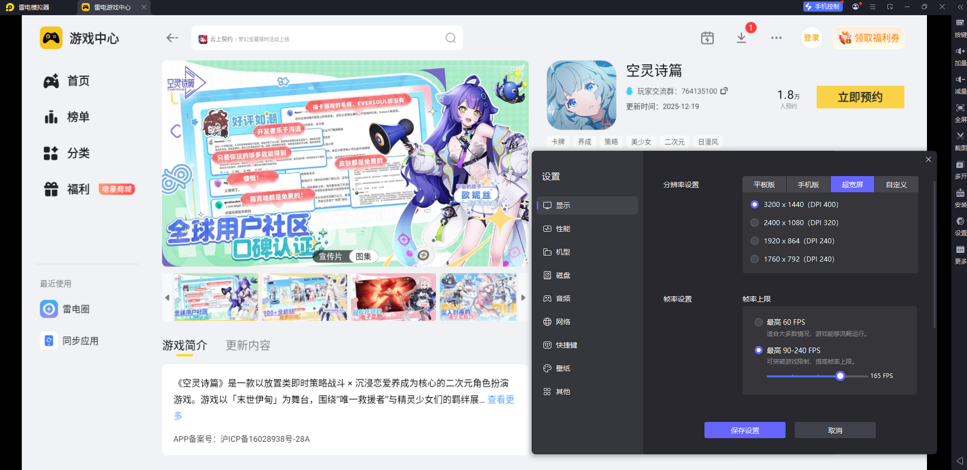The image size is (967, 470).
Task: Select the red battle scene thumbnail
Action: point(393,297)
